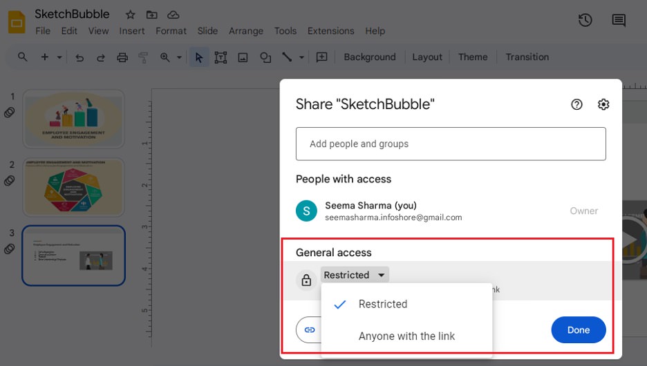Toggle the Restricted access dropdown
This screenshot has width=647, height=366.
355,275
